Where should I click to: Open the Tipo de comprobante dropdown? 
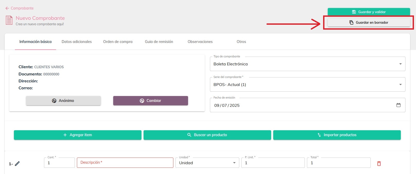point(308,64)
